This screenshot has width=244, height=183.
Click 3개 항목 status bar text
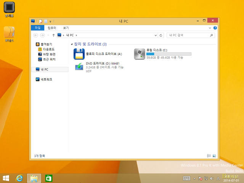click(40, 156)
